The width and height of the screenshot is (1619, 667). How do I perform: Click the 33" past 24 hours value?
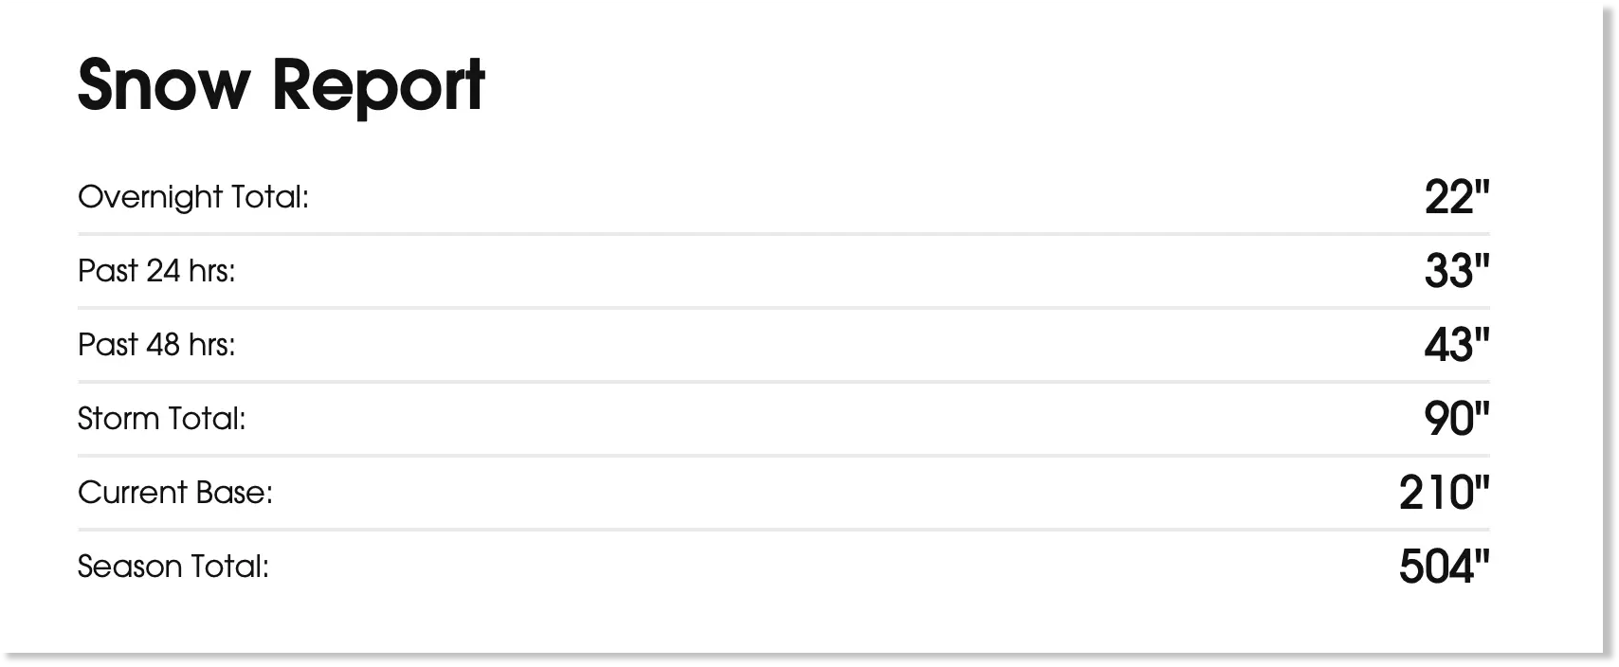coord(1457,271)
